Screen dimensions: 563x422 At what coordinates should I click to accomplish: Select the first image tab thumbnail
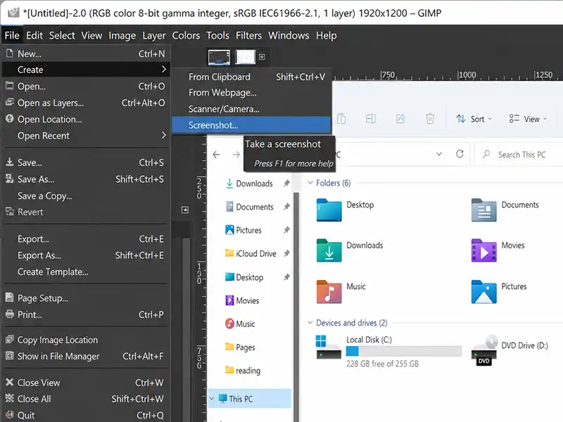[x=219, y=57]
